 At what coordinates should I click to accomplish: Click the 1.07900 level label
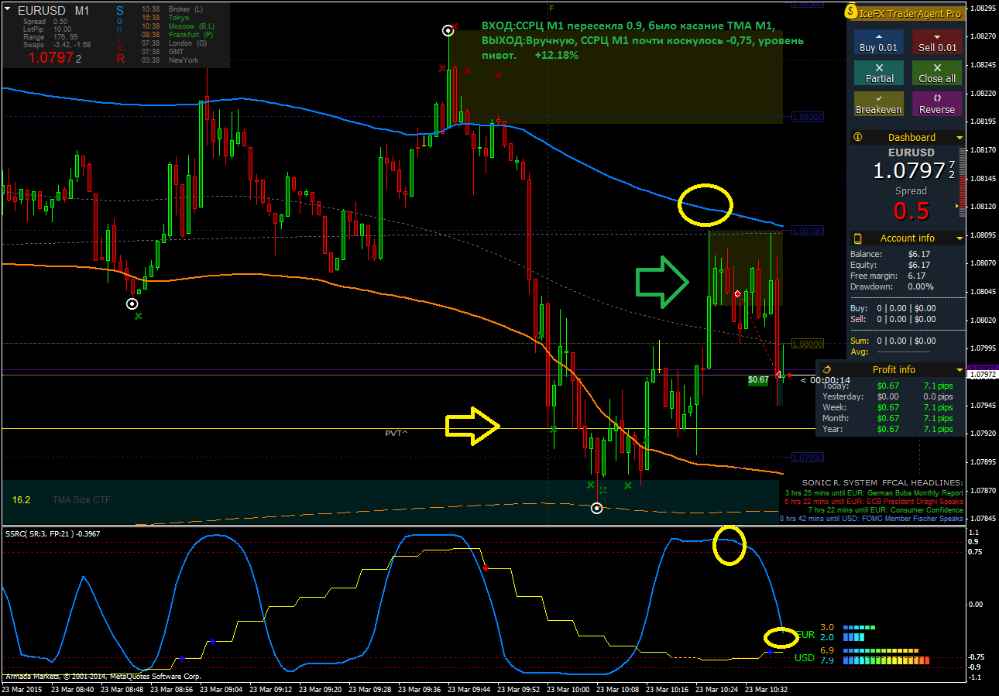coord(807,458)
